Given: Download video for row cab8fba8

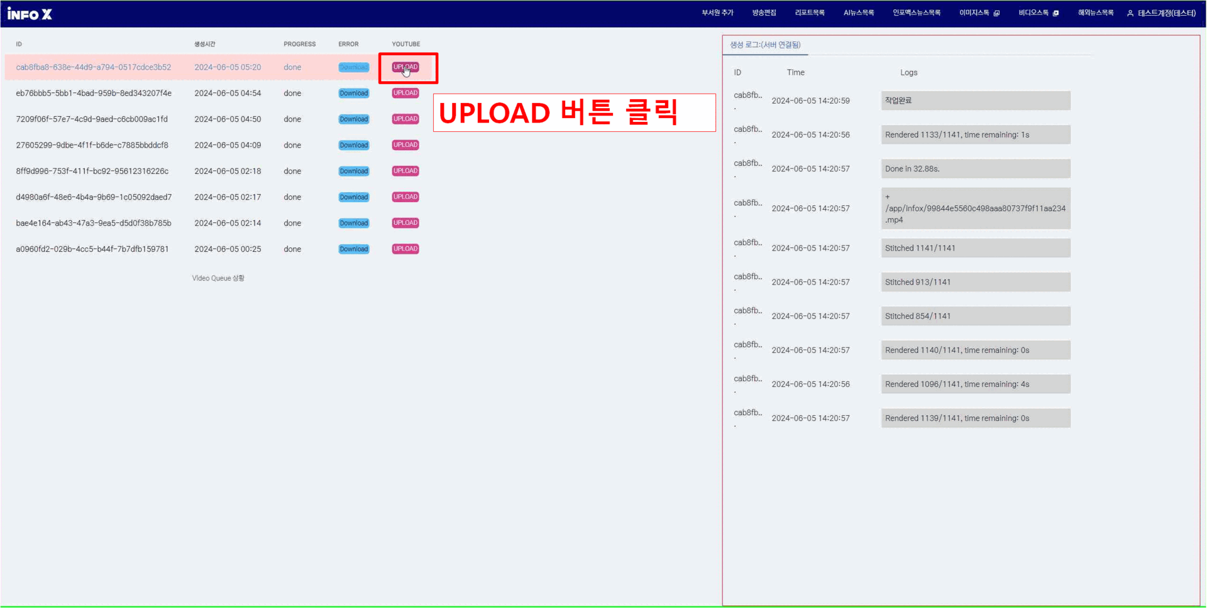Looking at the screenshot, I should [x=354, y=67].
